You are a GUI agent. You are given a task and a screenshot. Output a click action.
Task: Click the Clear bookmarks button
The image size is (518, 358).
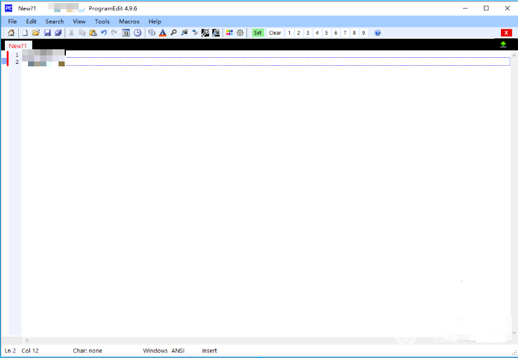click(275, 33)
